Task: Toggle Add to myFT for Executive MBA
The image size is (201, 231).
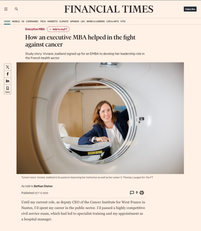Action: pos(59,29)
